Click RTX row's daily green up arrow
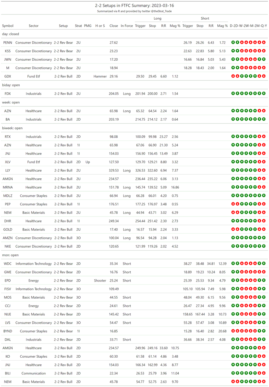Viewport: 269px width, 387px height. (233, 137)
